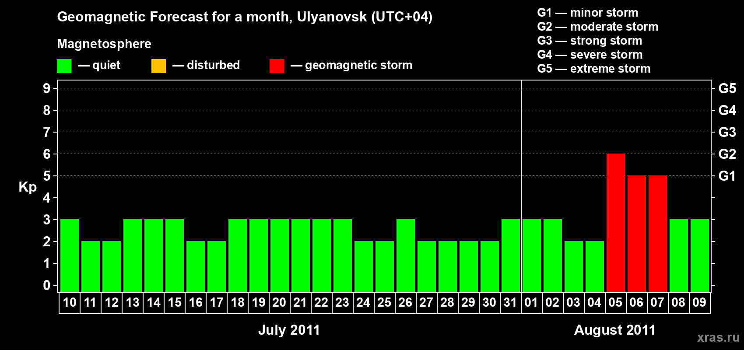
Task: Click the August 2011 month label
Action: [615, 330]
